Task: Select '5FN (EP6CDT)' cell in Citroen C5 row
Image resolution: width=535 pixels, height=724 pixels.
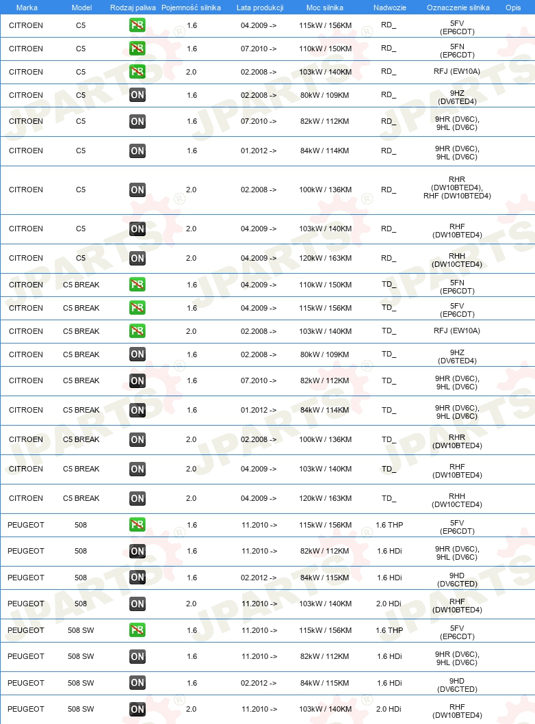Action: tap(457, 51)
